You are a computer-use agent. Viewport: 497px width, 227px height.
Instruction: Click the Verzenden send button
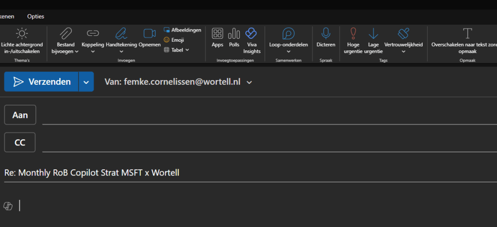point(42,82)
